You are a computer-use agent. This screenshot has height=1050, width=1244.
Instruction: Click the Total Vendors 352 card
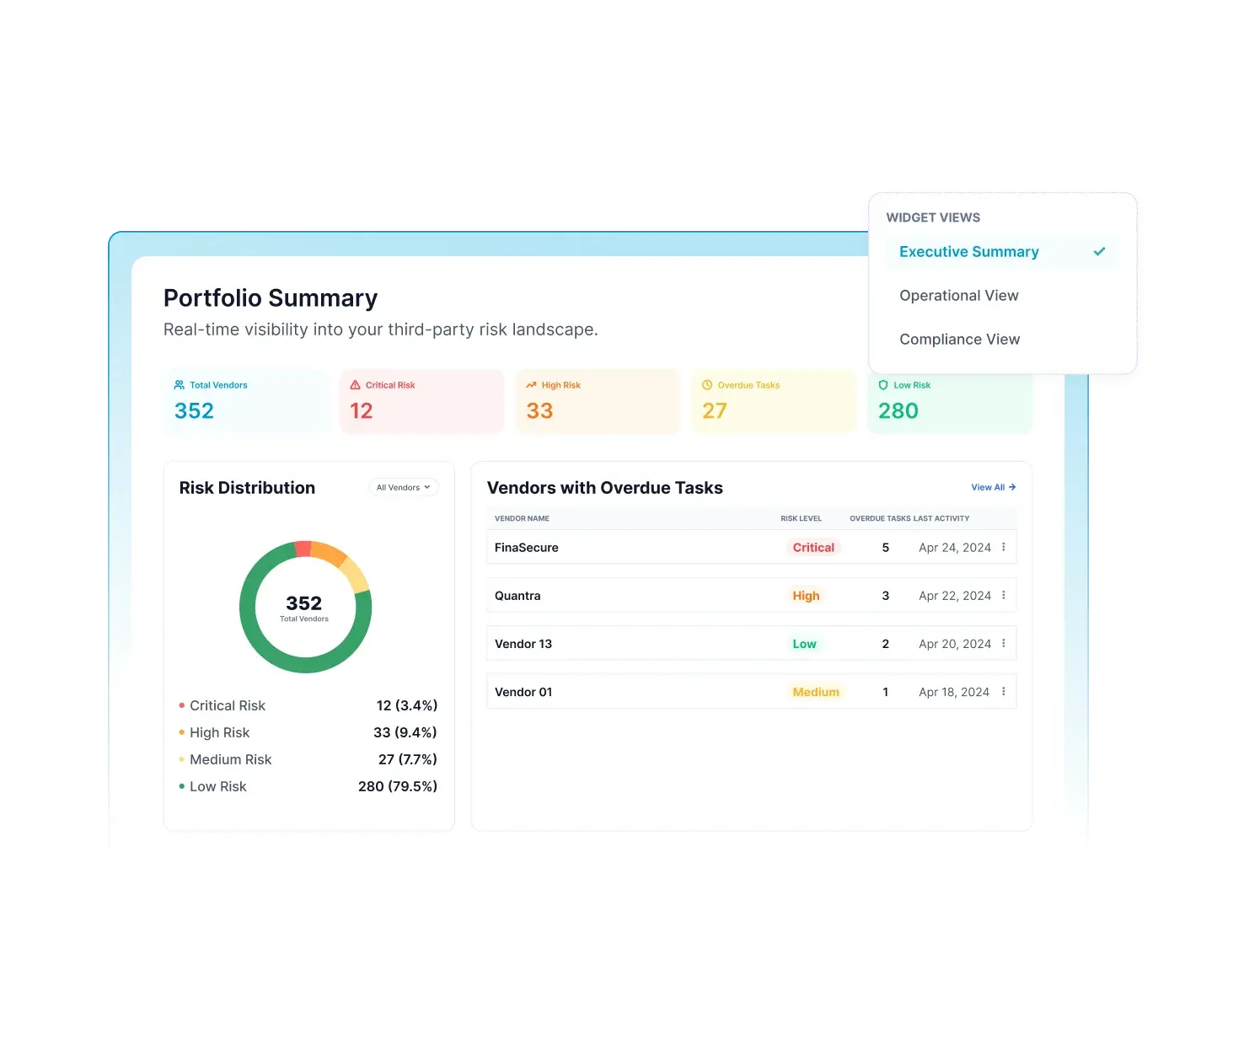tap(246, 401)
